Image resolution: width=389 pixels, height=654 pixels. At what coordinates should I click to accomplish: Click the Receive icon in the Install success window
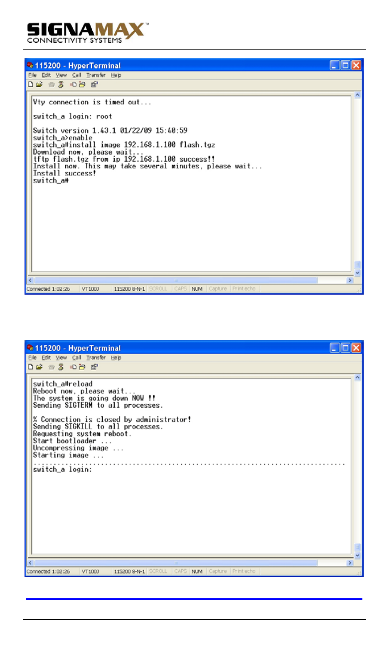tap(82, 84)
